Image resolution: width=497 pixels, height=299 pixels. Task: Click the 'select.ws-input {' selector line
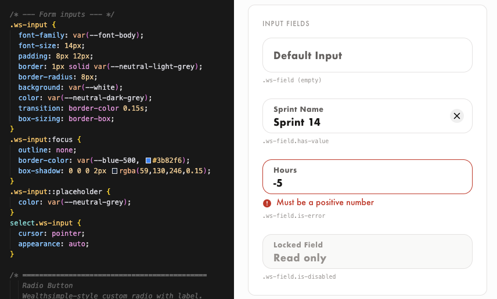pyautogui.click(x=46, y=223)
